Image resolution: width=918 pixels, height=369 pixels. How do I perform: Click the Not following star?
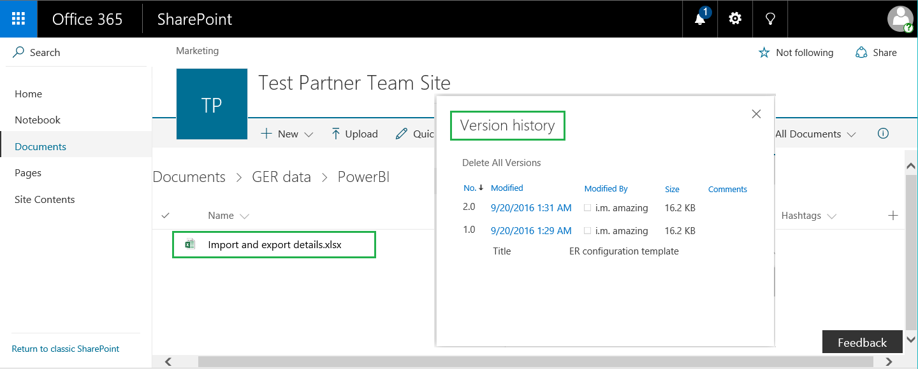[764, 53]
